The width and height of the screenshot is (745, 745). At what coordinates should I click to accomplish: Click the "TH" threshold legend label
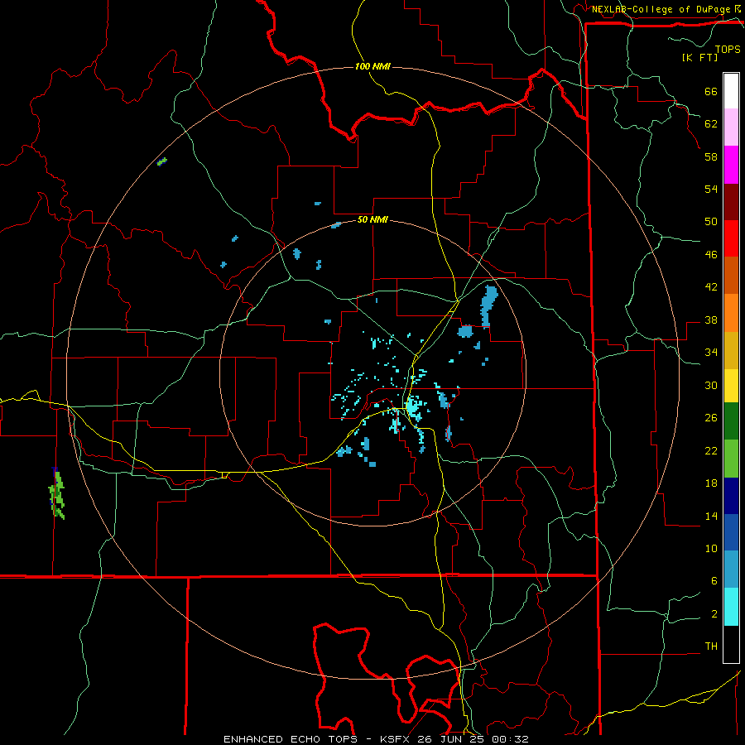click(711, 646)
